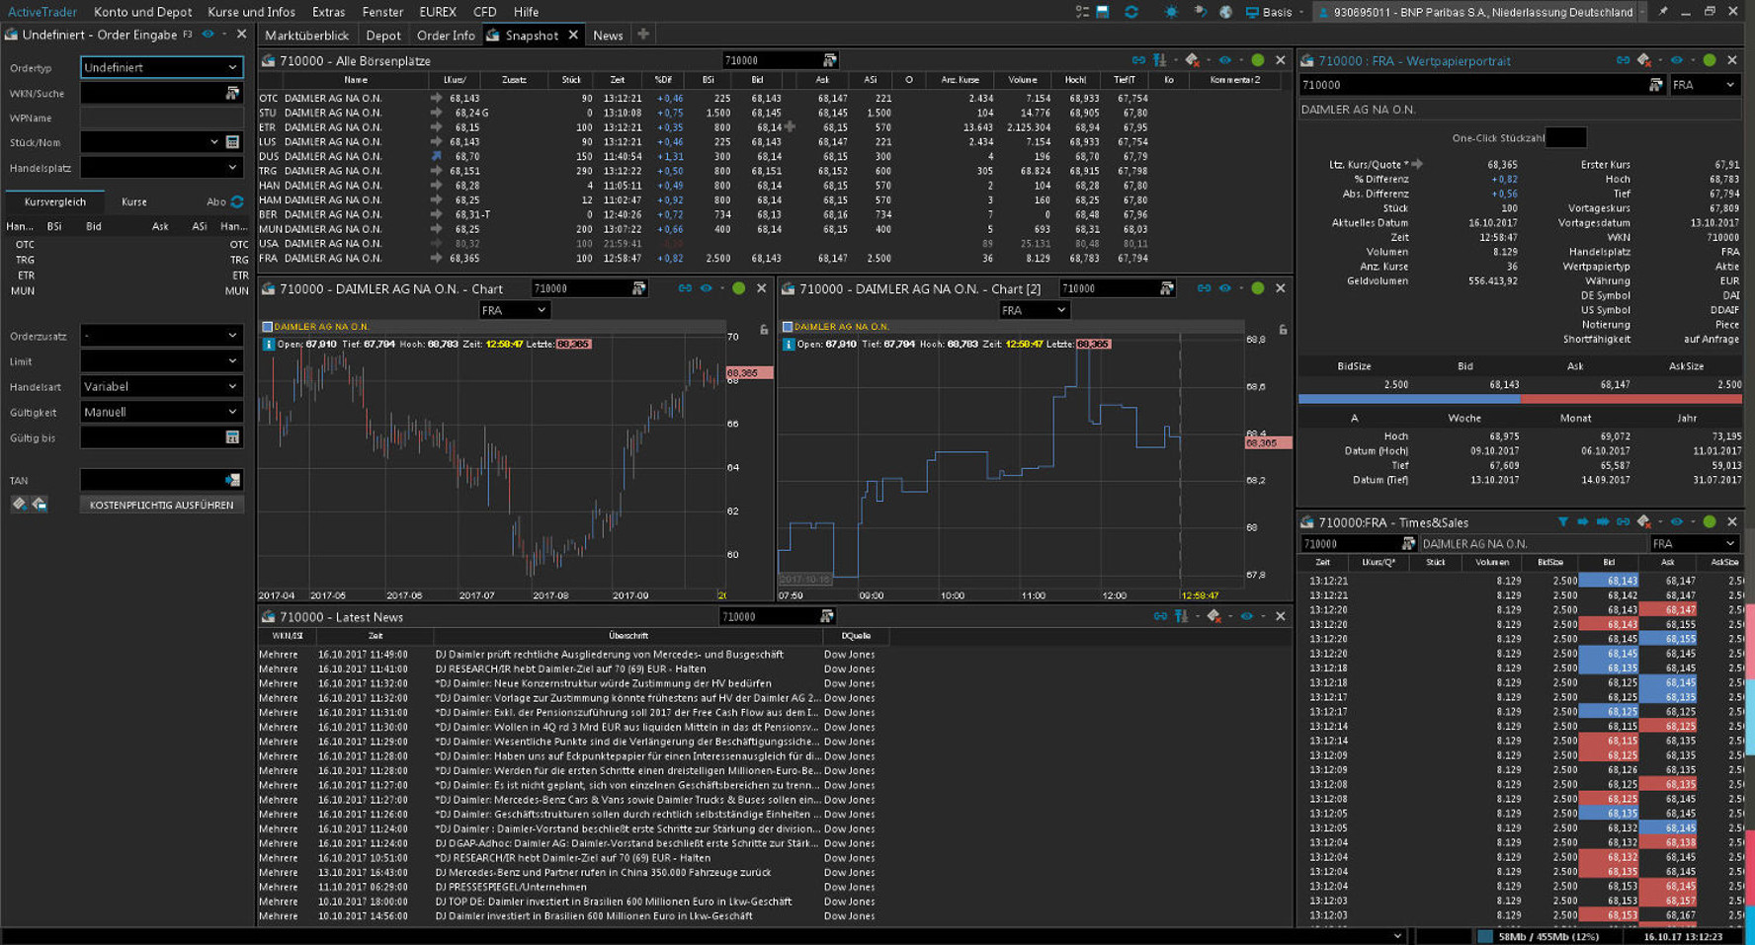1755x945 pixels.
Task: Refresh the Kursvergleich Abo data
Action: pos(237,201)
